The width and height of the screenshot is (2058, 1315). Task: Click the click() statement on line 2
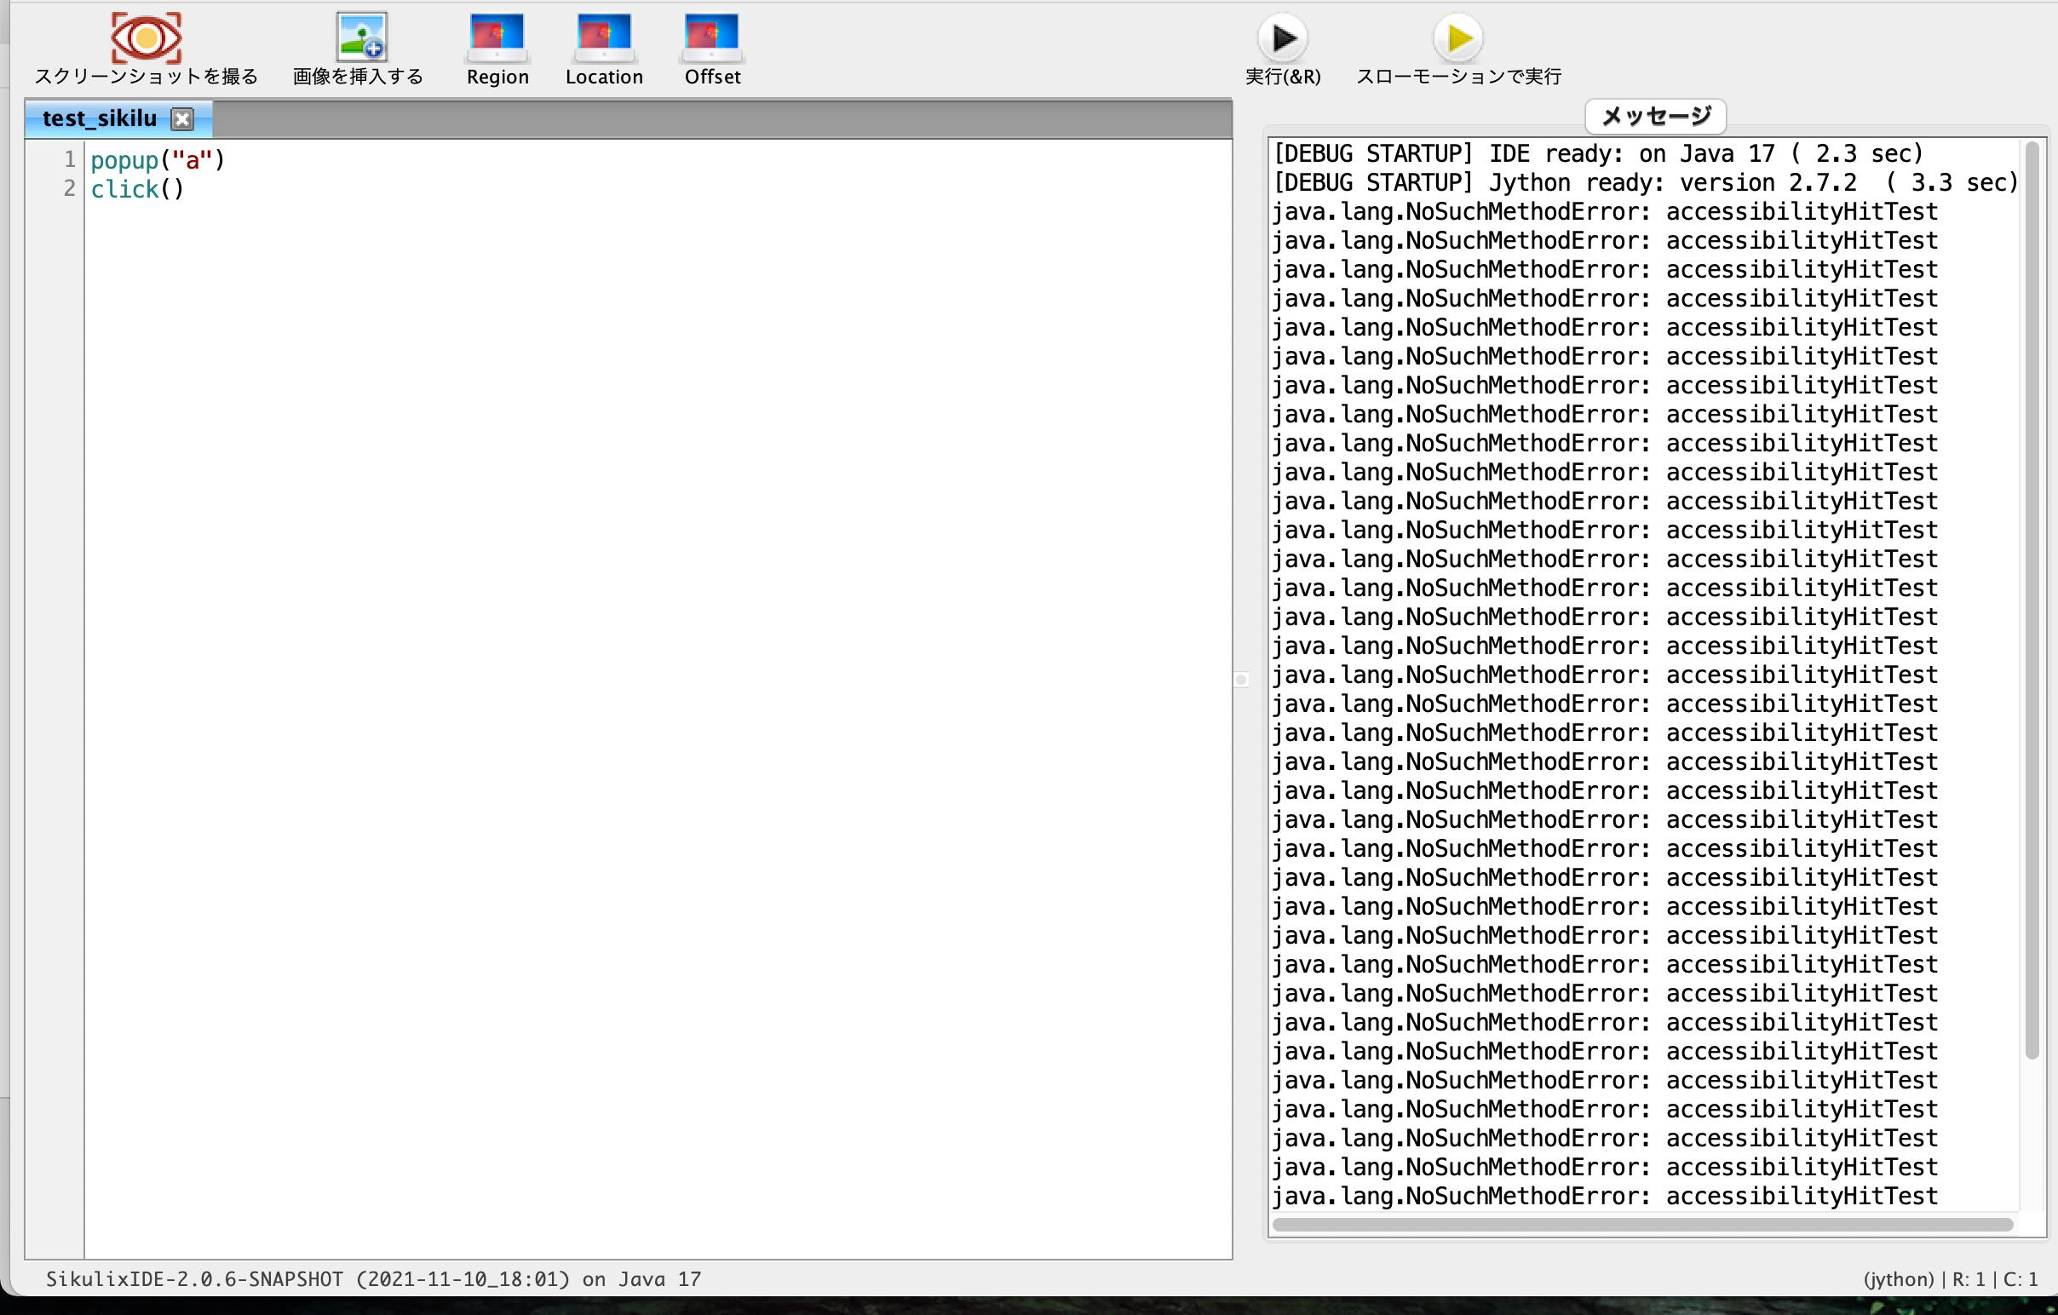pyautogui.click(x=137, y=189)
